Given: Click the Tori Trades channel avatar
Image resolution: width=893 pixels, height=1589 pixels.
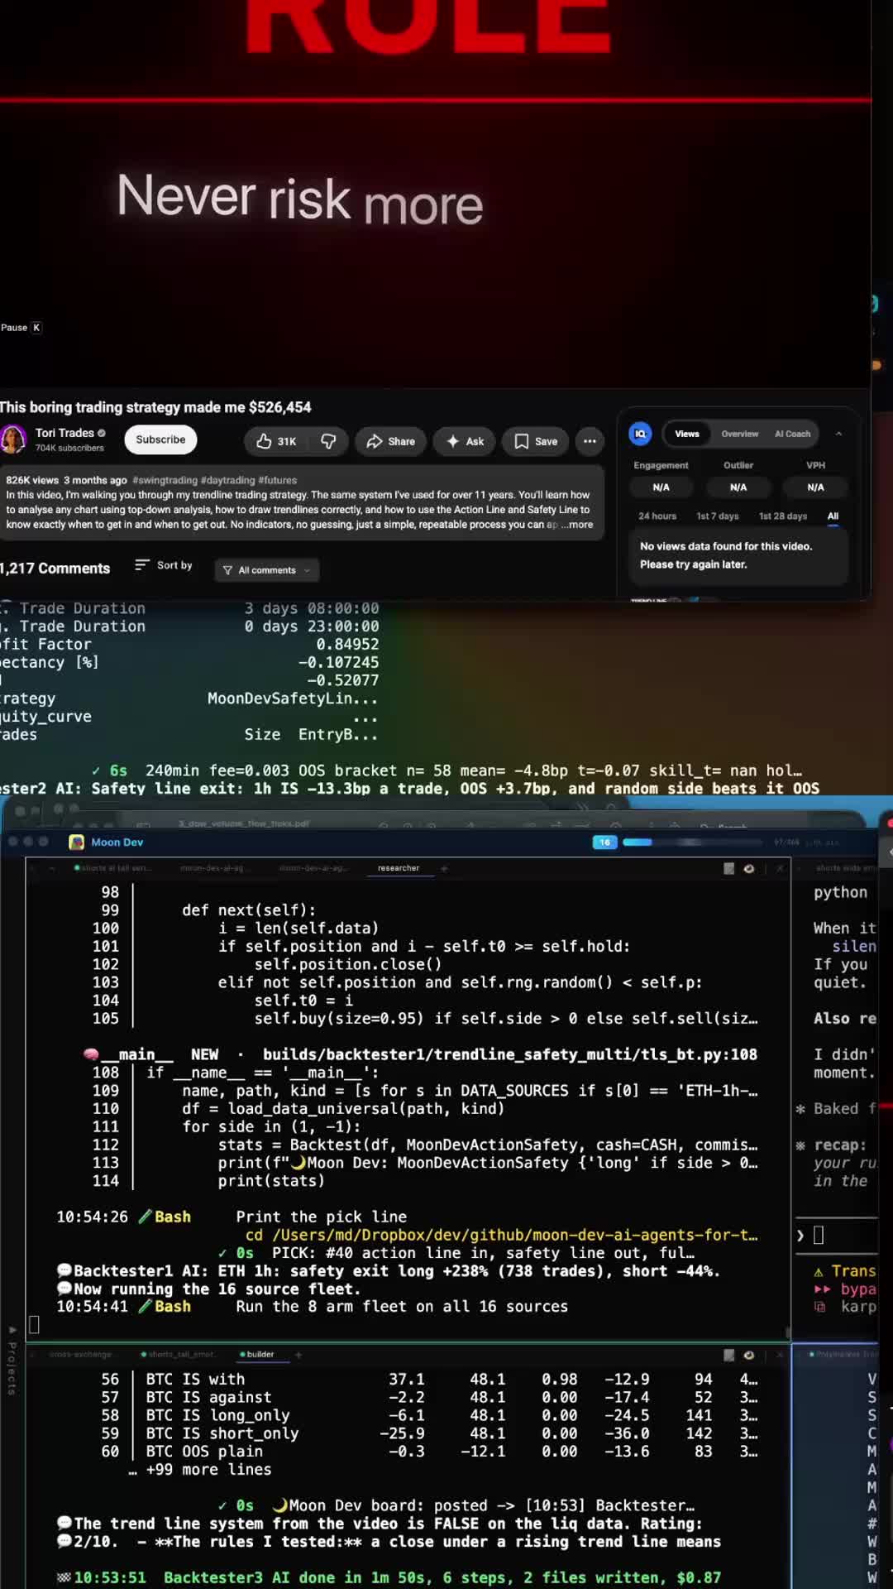Looking at the screenshot, I should point(12,439).
